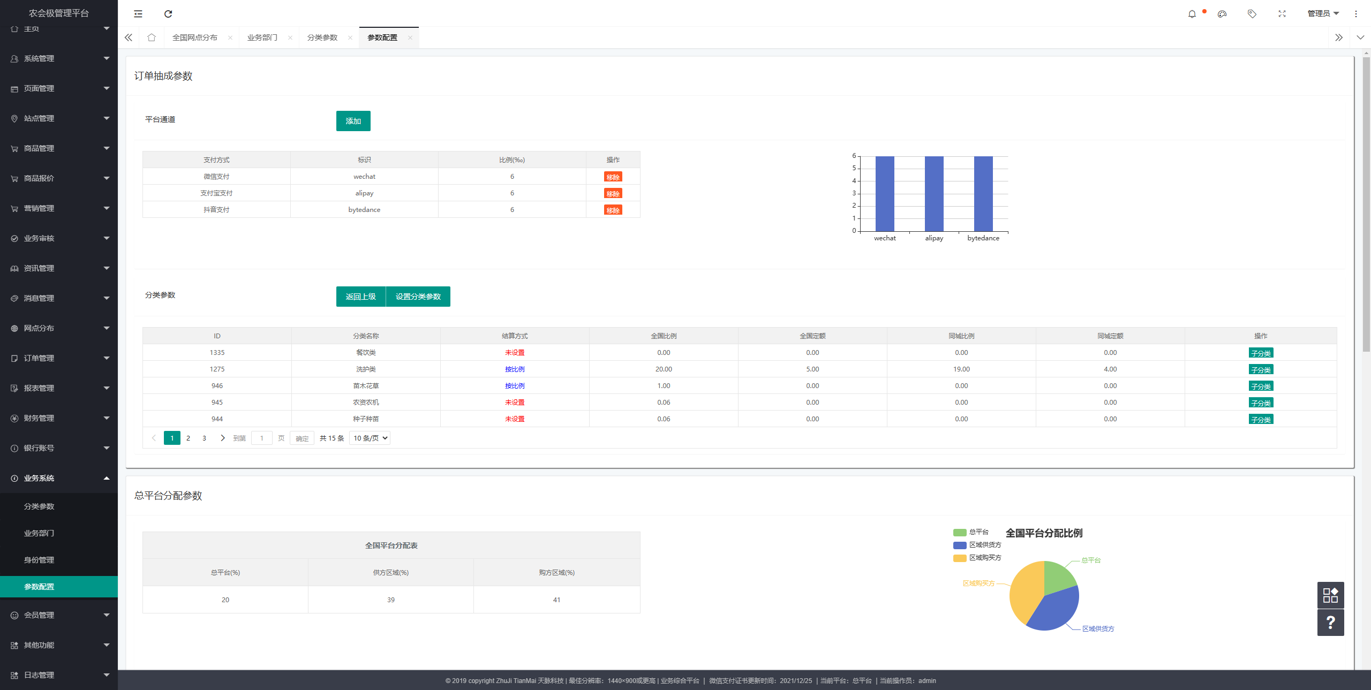This screenshot has width=1371, height=690.
Task: Open the theme palette icon
Action: [1222, 14]
